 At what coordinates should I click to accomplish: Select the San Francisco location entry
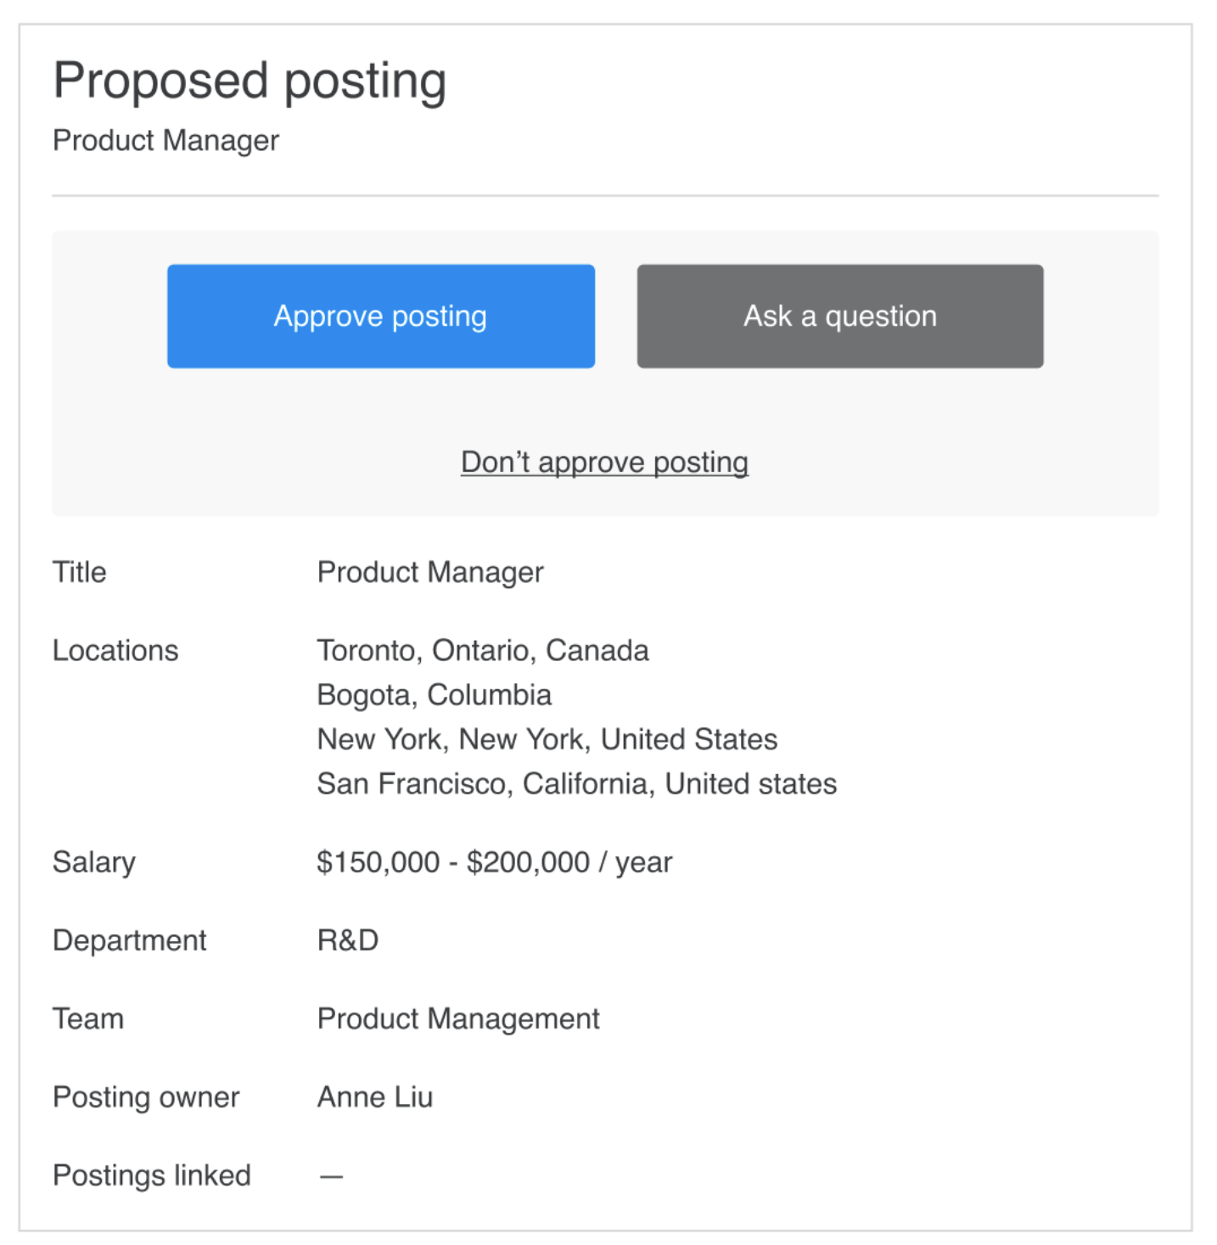(x=576, y=783)
